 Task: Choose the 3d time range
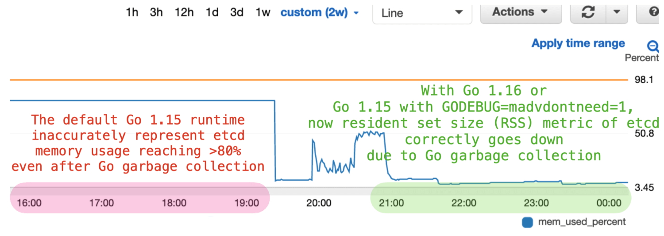[x=237, y=12]
